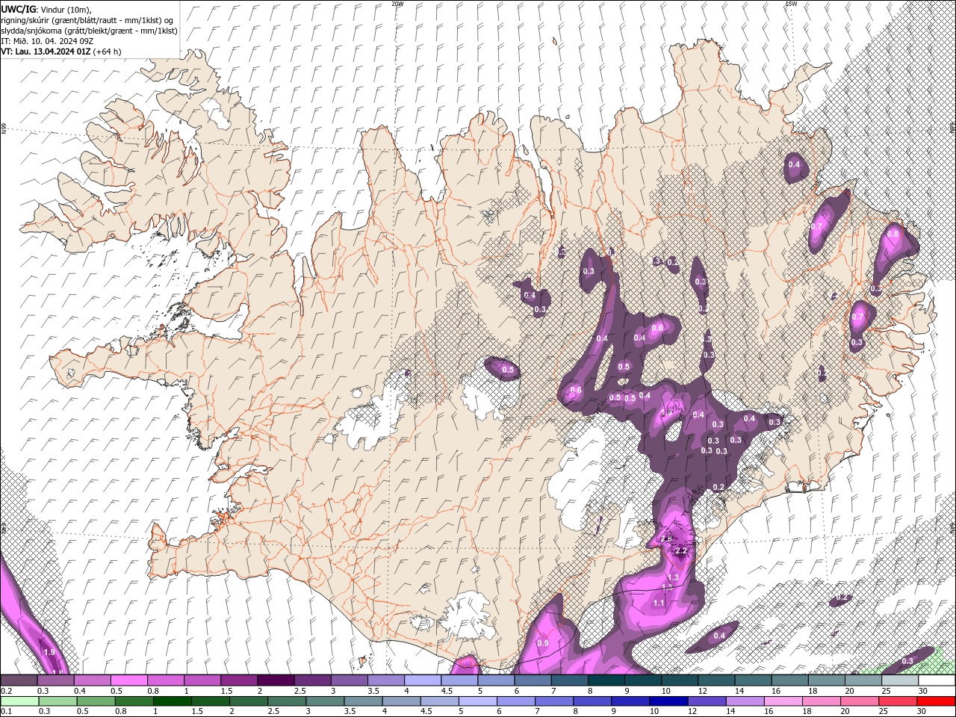Image resolution: width=956 pixels, height=717 pixels.
Task: Click the top-row swatch between 25 and 30
Action: 900,680
